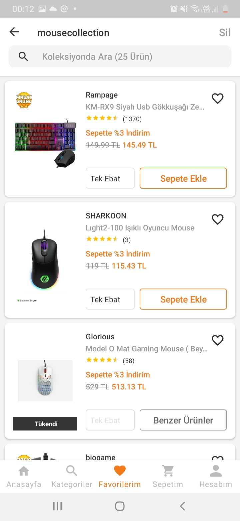This screenshot has width=240, height=521.
Task: Open the Hesabım account tab
Action: pyautogui.click(x=216, y=477)
